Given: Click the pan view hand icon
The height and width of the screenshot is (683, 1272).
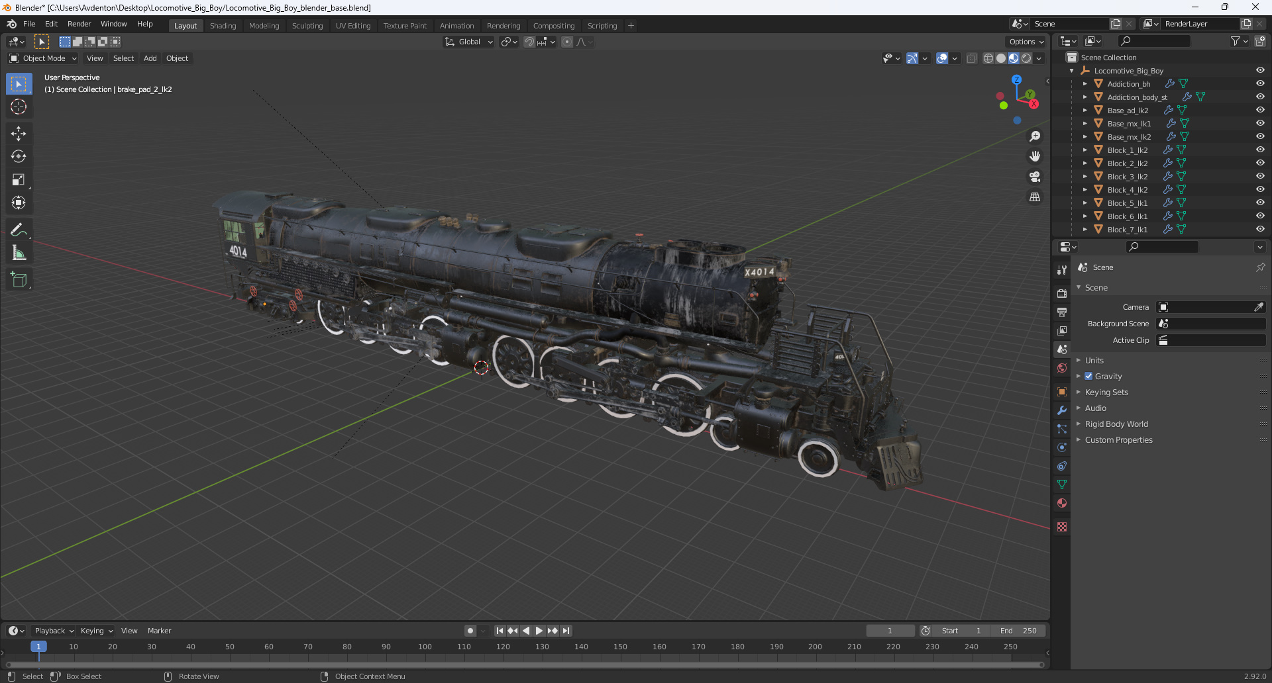Looking at the screenshot, I should coord(1035,156).
